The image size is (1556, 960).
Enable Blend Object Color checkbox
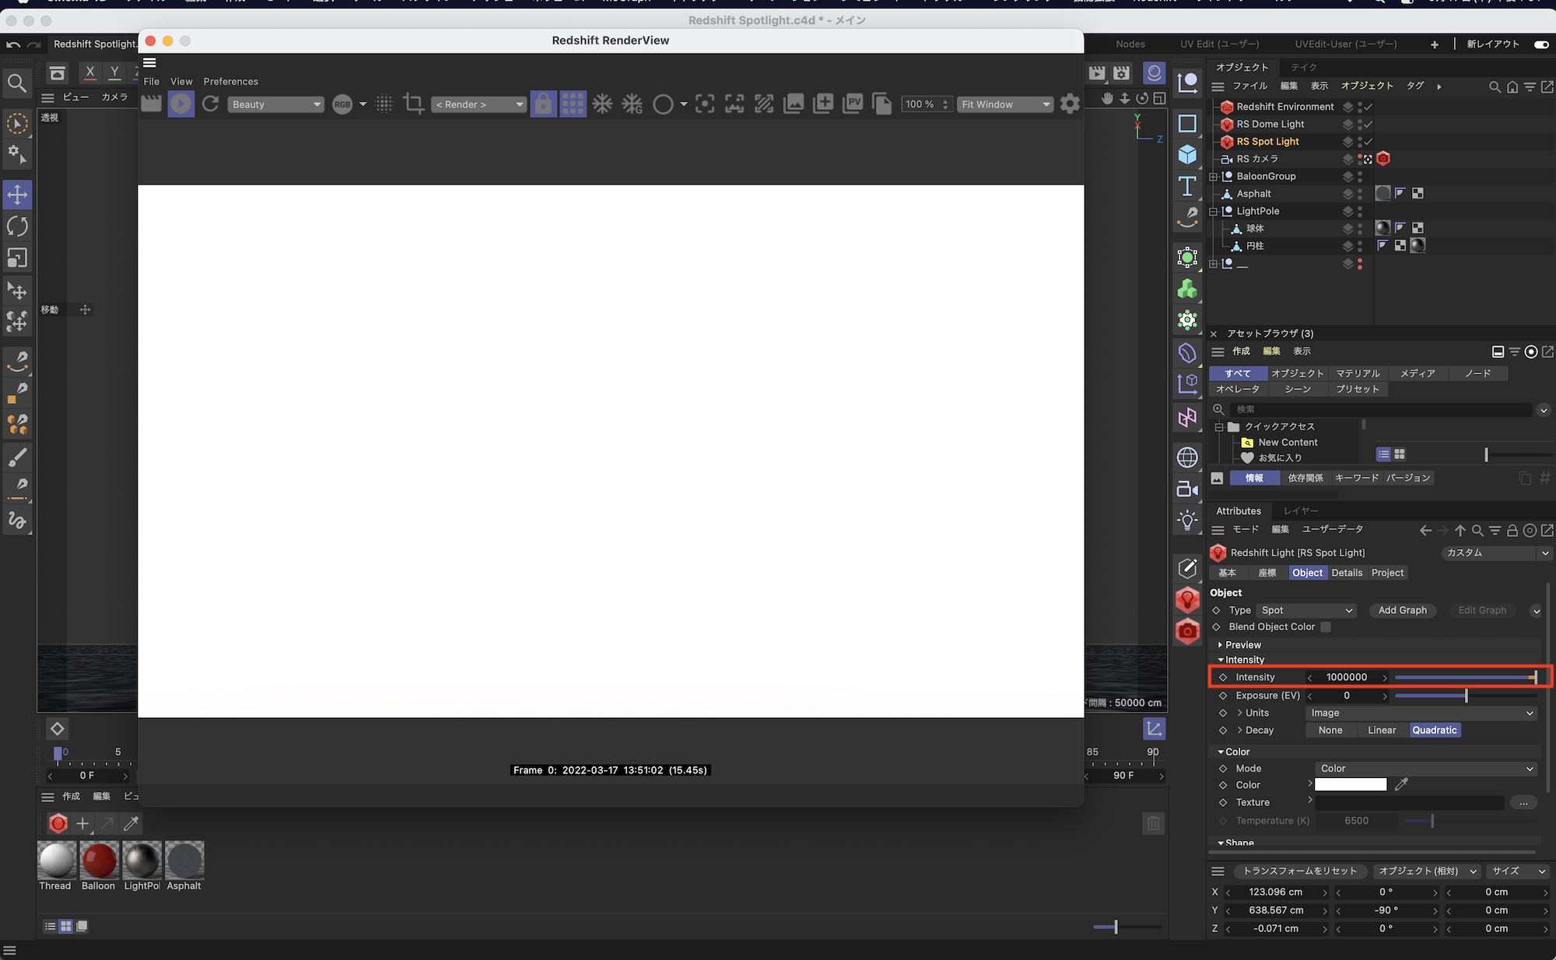pyautogui.click(x=1326, y=627)
